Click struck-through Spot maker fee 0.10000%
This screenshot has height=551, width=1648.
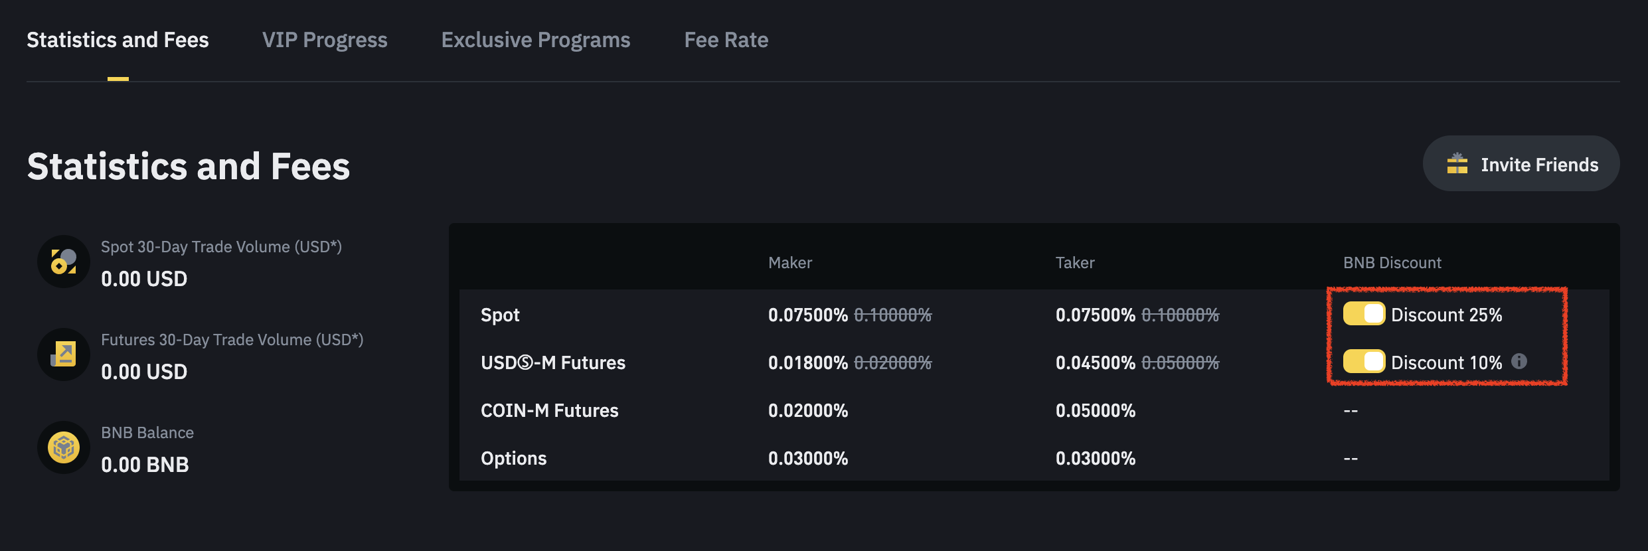pyautogui.click(x=893, y=315)
